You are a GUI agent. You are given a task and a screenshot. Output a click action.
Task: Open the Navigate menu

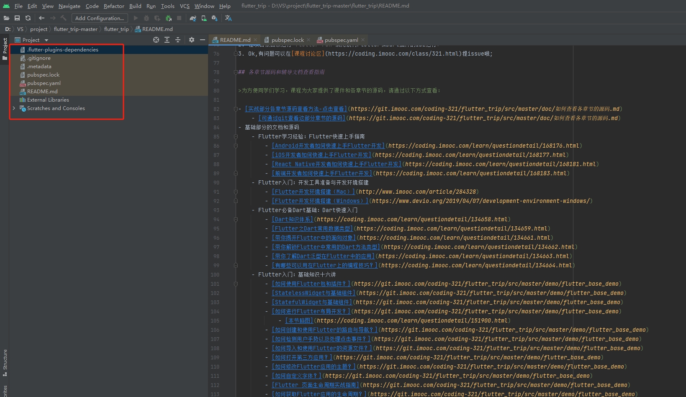69,6
